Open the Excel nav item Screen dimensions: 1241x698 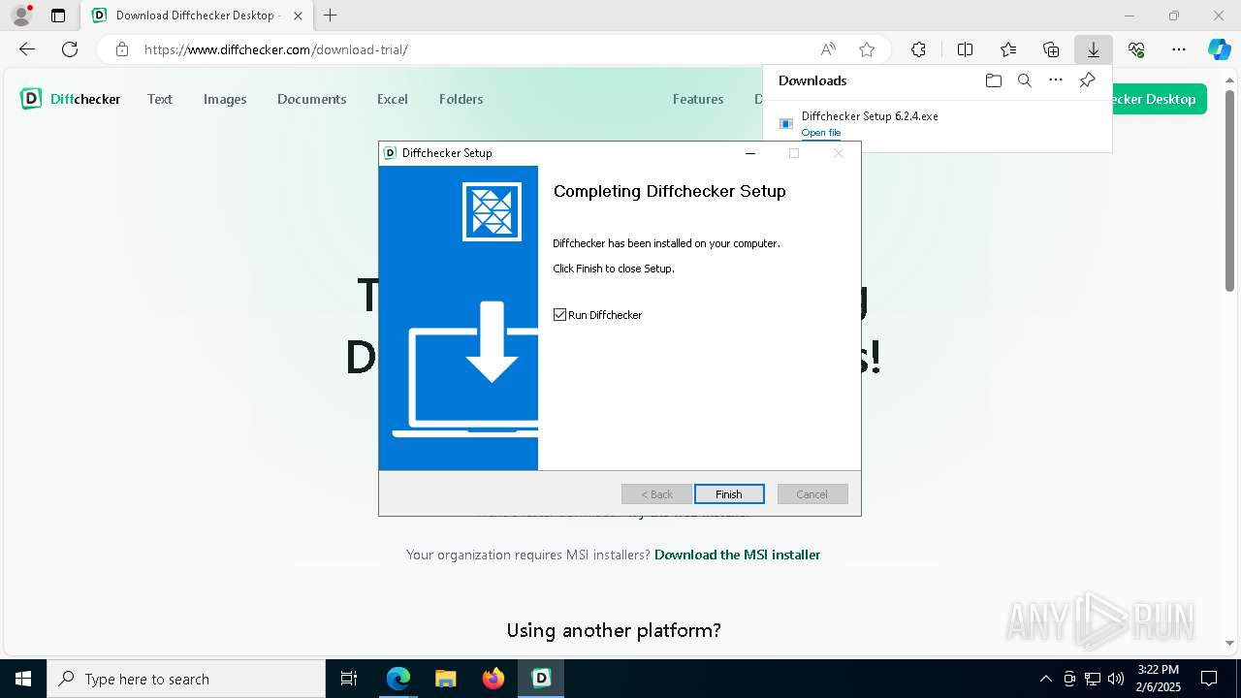pos(392,99)
